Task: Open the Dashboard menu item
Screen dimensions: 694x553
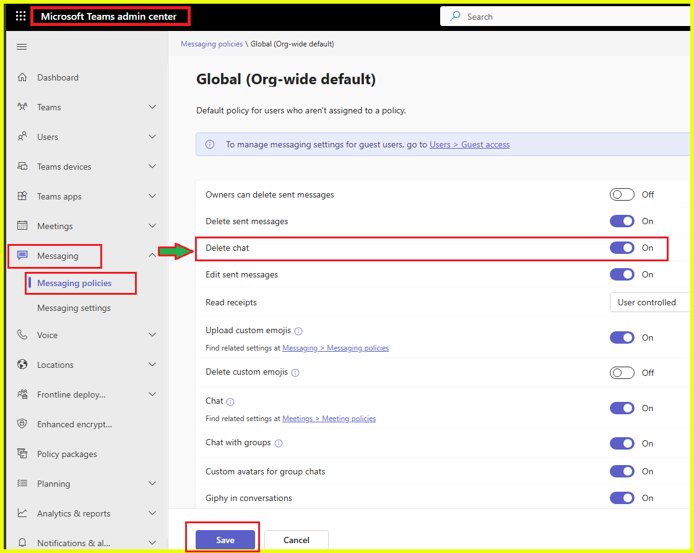Action: point(58,77)
